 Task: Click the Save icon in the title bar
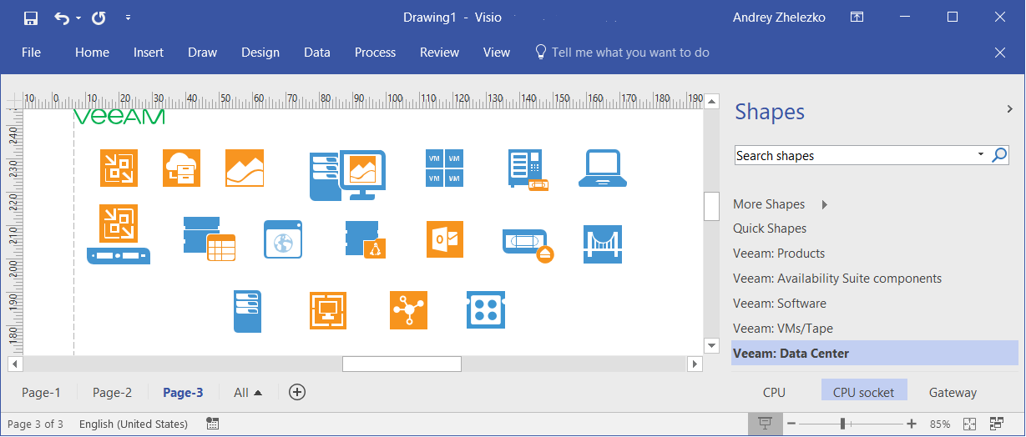31,18
